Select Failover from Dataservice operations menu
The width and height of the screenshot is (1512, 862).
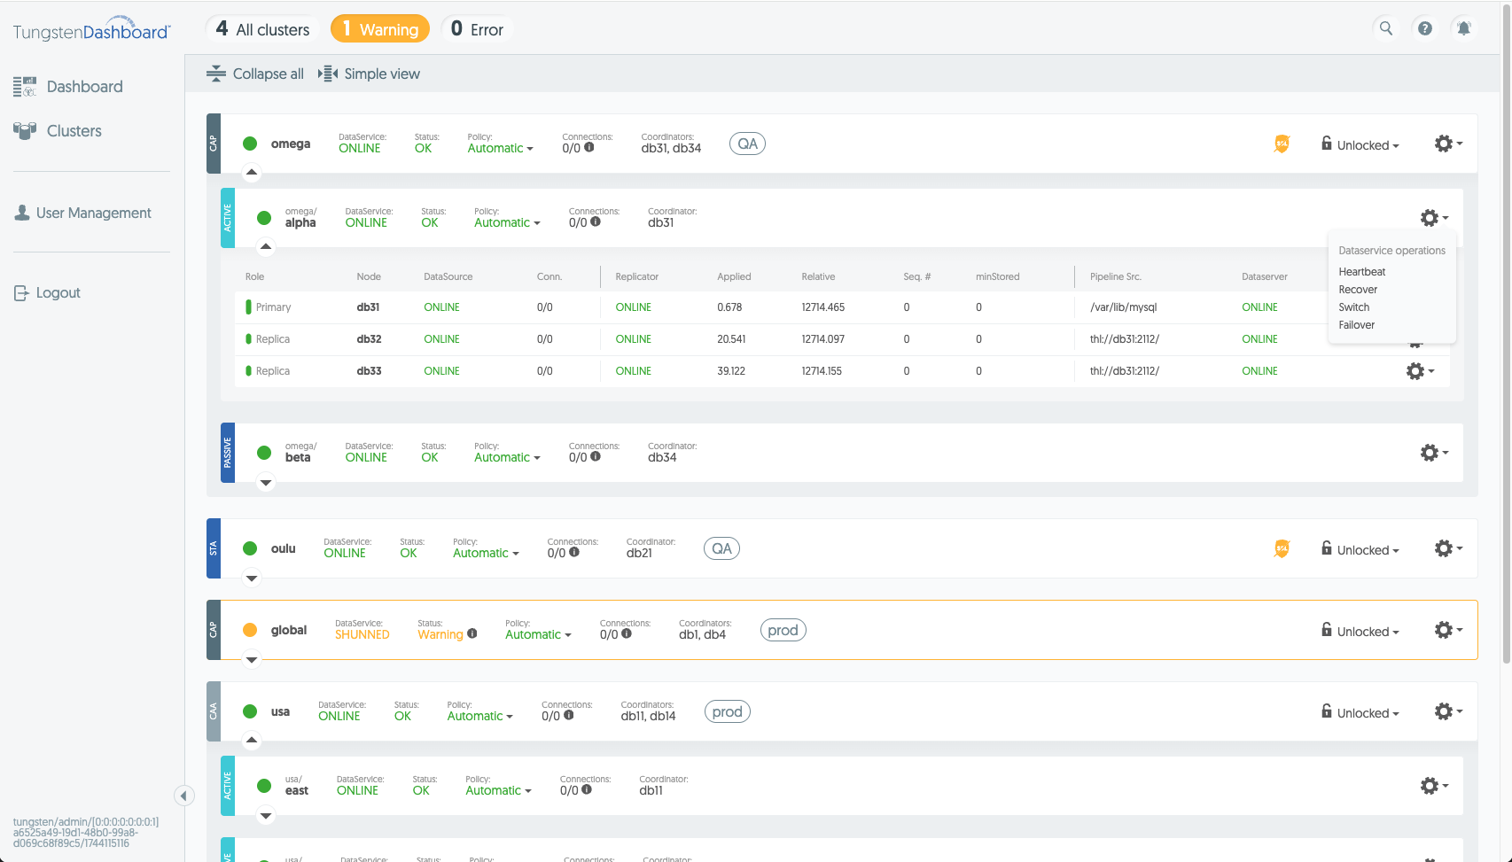click(x=1356, y=325)
